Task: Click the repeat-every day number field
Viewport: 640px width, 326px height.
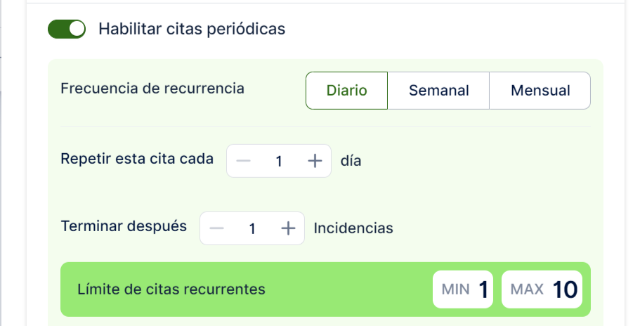Action: point(279,162)
